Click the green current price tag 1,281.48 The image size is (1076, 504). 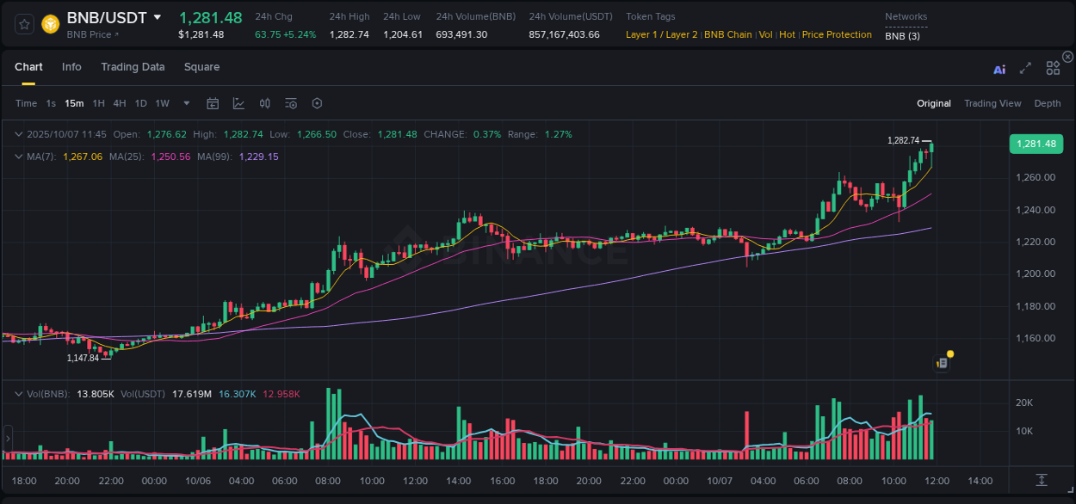pyautogui.click(x=1036, y=144)
